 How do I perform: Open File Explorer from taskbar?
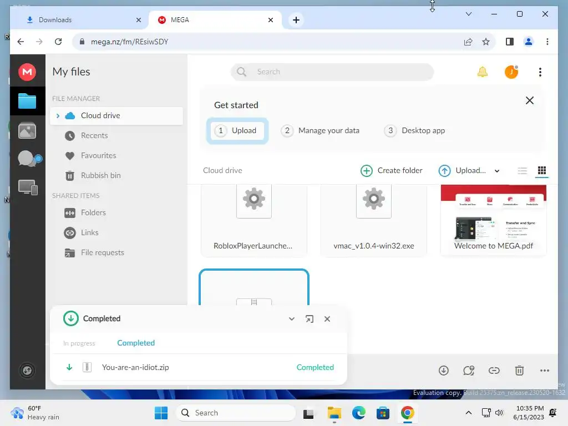click(x=334, y=413)
